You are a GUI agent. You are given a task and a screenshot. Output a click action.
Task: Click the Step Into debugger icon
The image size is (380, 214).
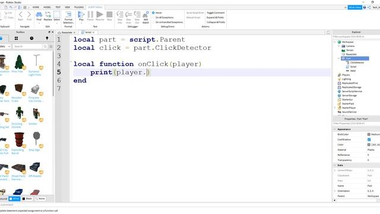tap(120, 14)
